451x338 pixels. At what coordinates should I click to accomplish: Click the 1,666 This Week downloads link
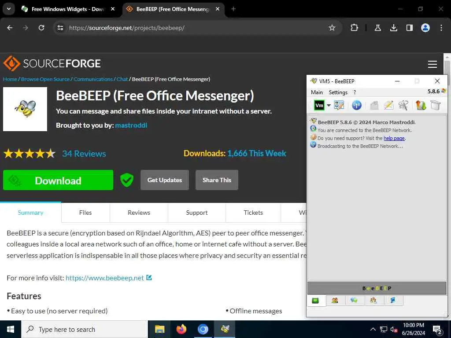coord(257,153)
